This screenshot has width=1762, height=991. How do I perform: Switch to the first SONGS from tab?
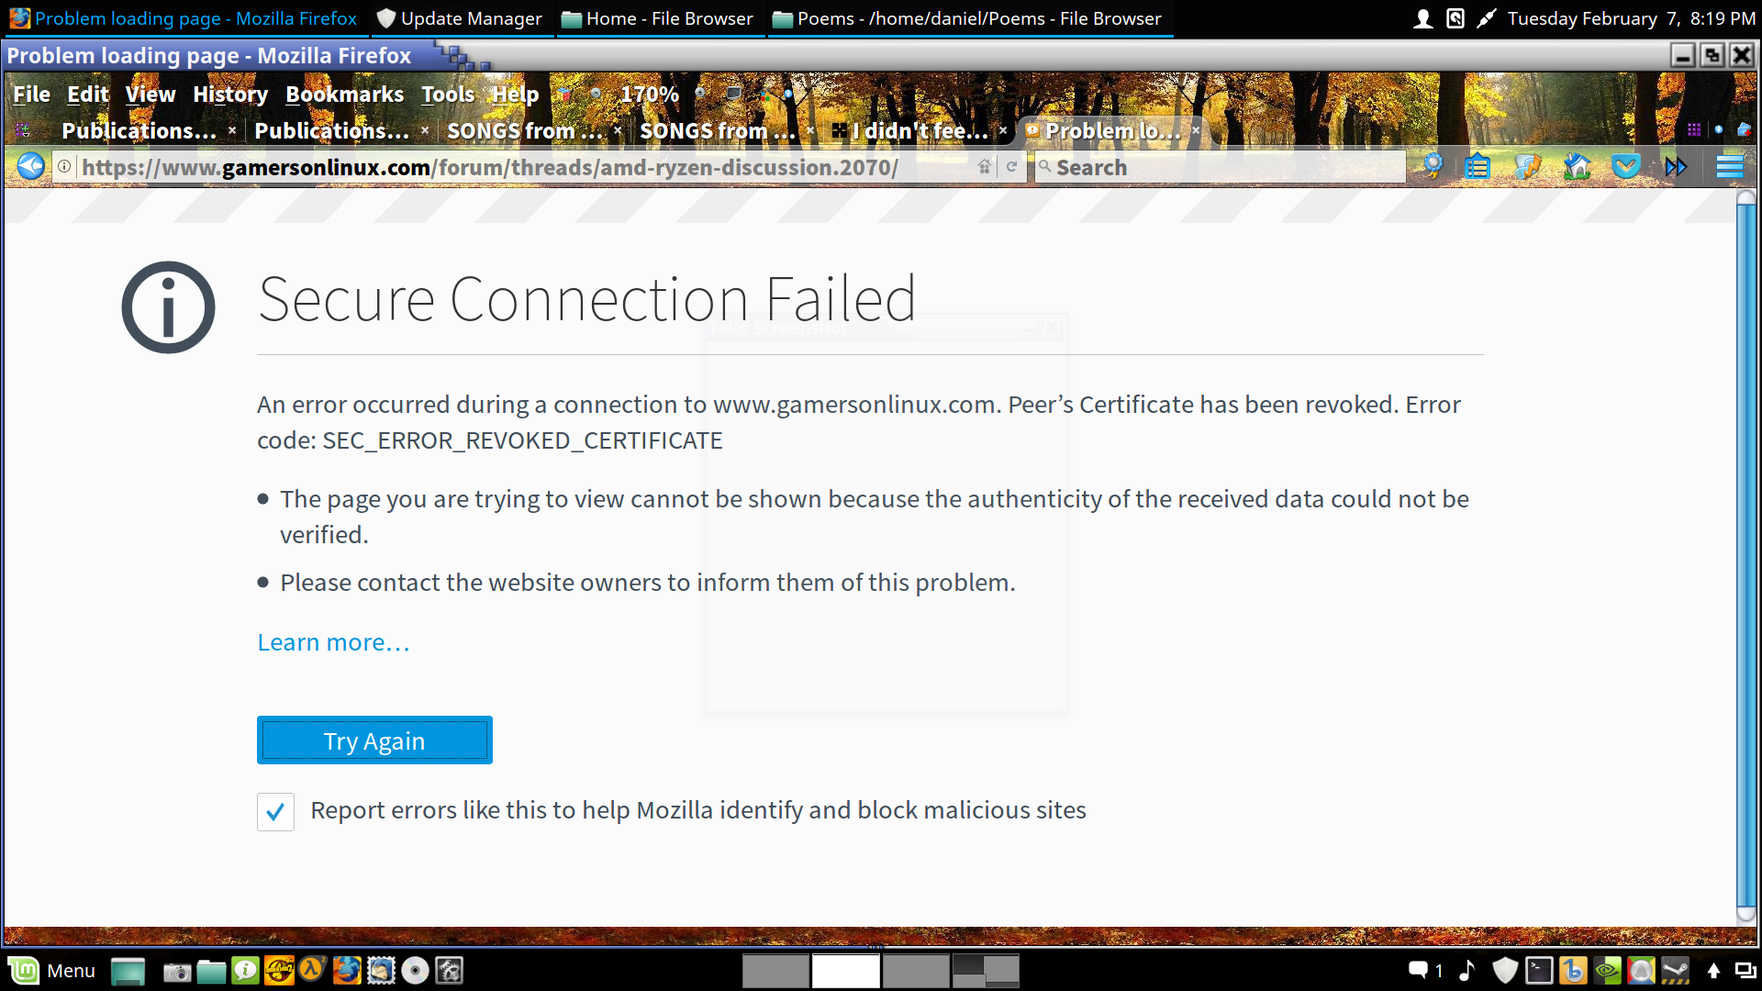point(524,131)
